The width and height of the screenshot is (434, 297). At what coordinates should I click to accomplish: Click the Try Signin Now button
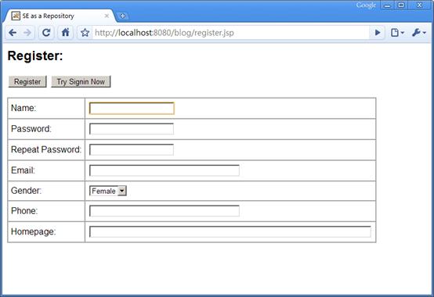pos(81,82)
